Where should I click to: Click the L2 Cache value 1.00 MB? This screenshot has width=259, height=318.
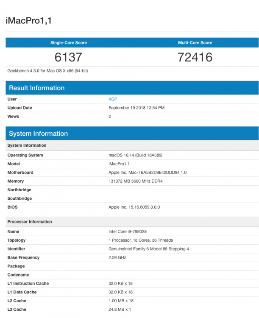click(x=121, y=301)
